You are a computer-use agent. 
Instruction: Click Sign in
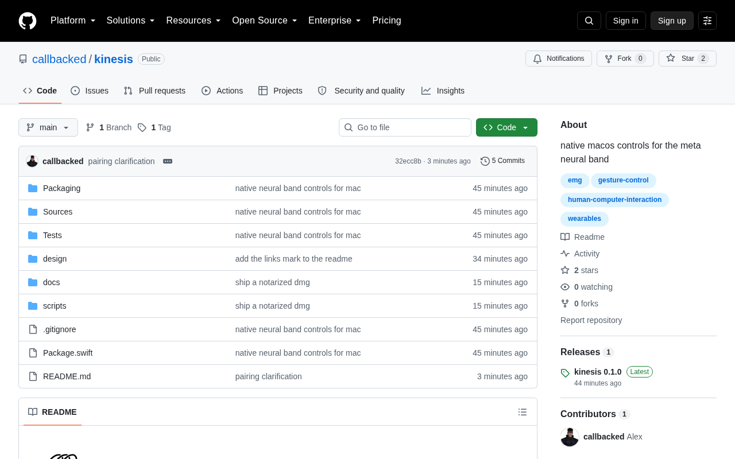pyautogui.click(x=626, y=21)
